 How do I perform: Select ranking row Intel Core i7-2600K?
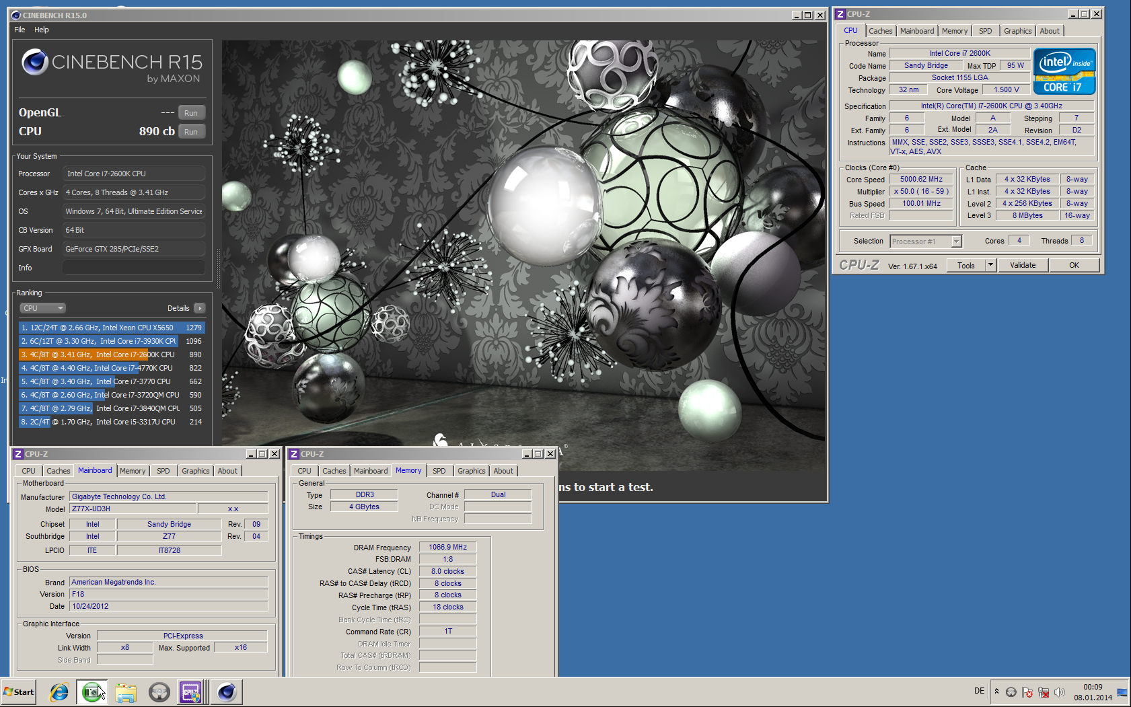112,355
